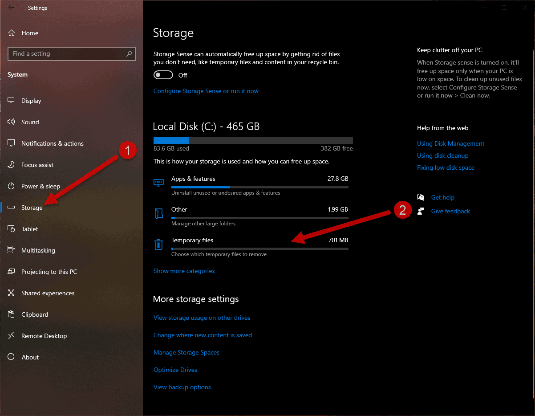
Task: Click the Focus assist moon icon
Action: (x=12, y=165)
